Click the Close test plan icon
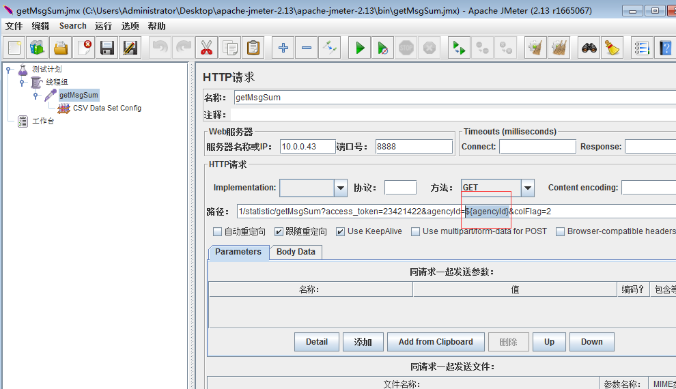 coord(84,47)
